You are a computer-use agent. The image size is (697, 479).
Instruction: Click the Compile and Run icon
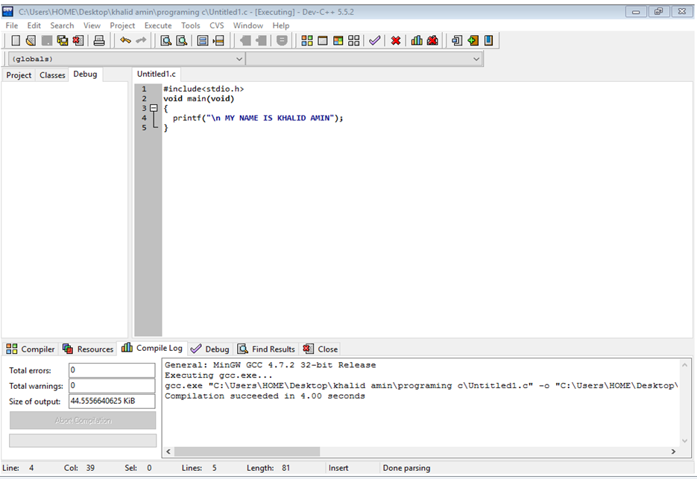tap(338, 41)
